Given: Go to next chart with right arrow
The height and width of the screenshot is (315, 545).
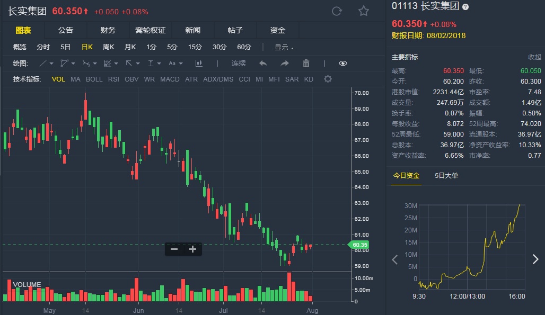Looking at the screenshot, I should tap(535, 259).
